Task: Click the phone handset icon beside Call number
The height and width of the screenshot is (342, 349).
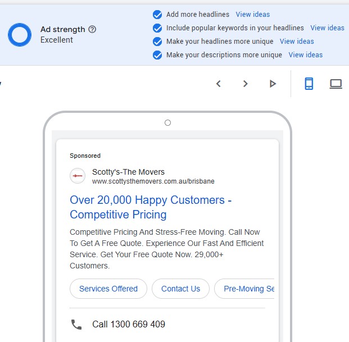Action: (76, 325)
